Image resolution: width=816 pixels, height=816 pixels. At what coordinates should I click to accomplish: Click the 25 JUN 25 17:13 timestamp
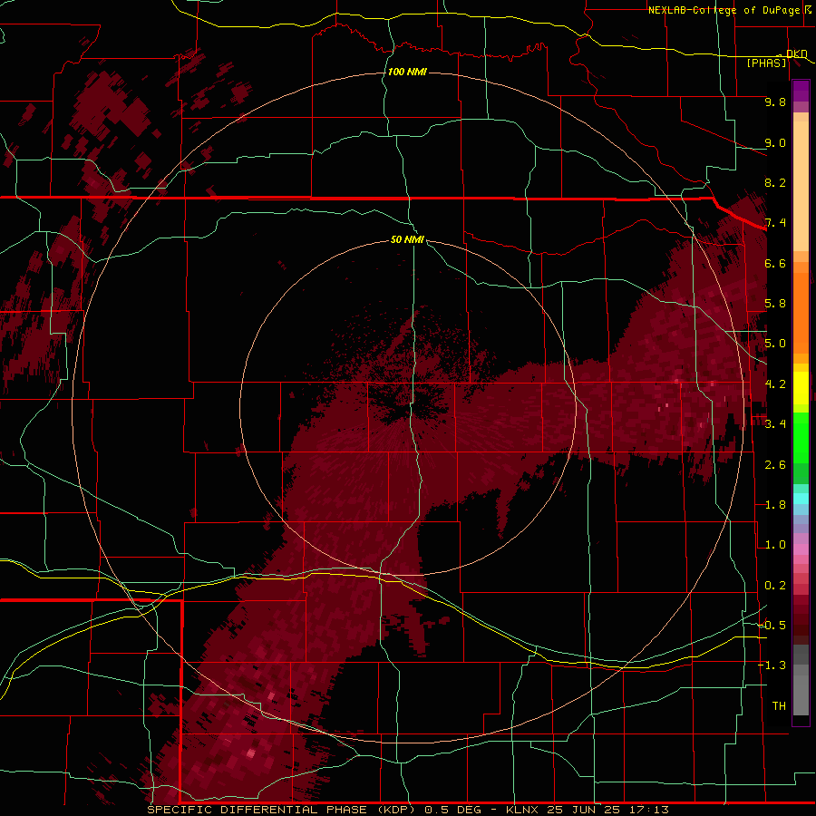coord(607,810)
